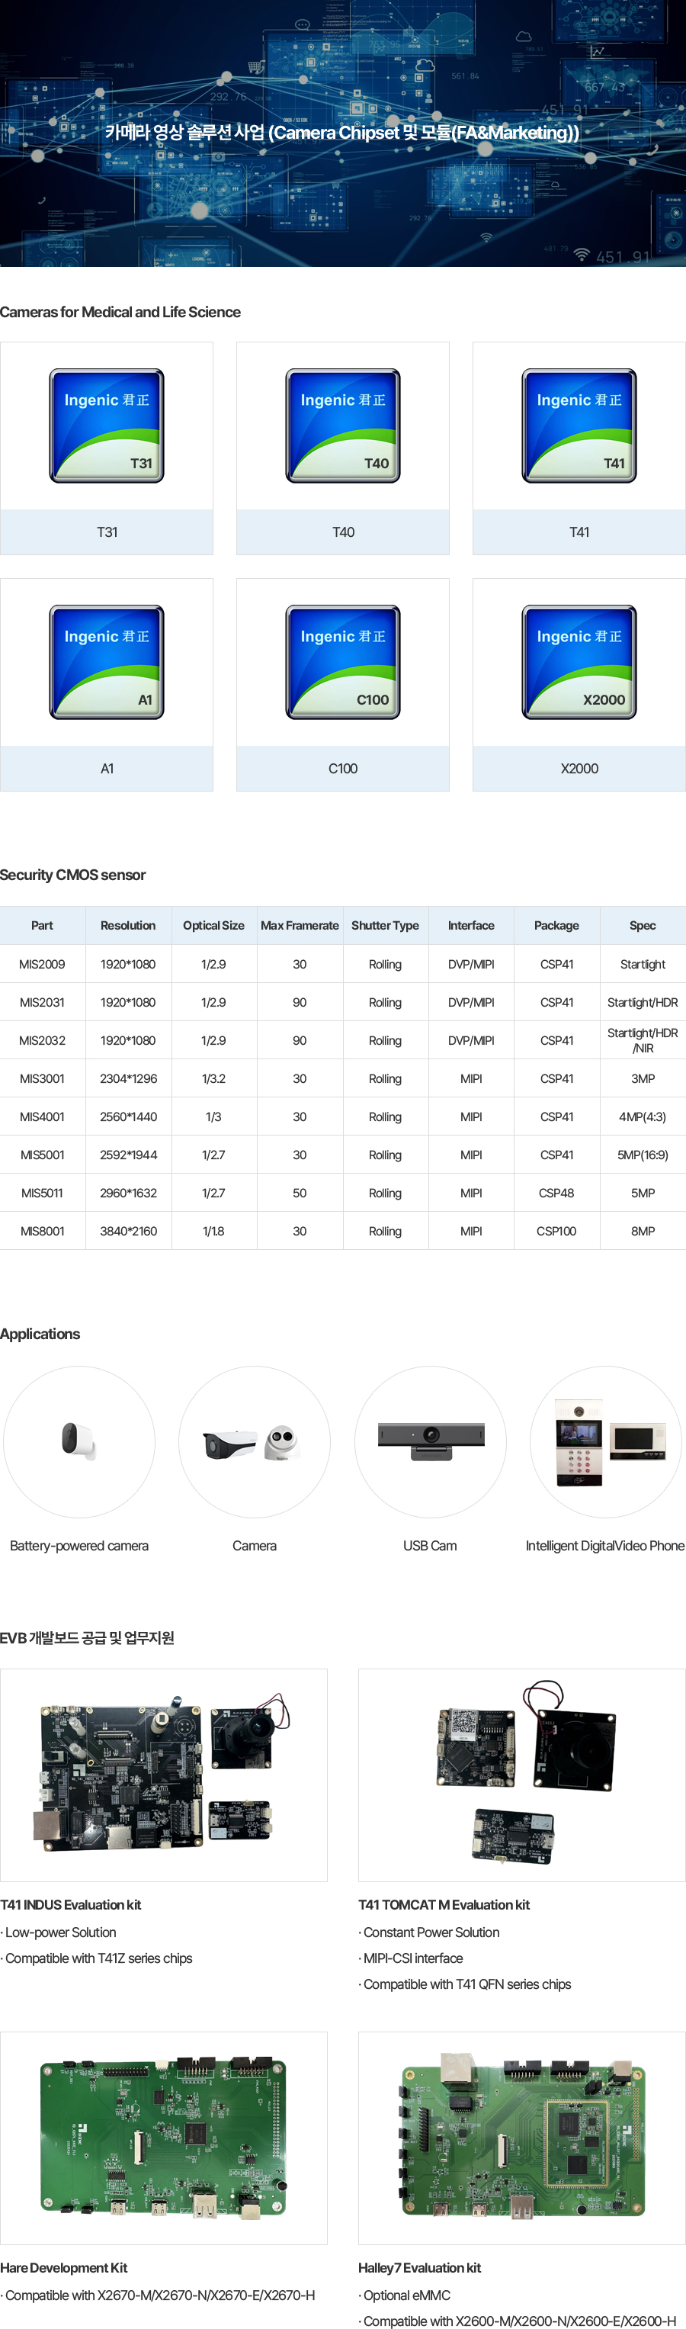Viewport: 686px width, 2329px height.
Task: Click the USB Cam label
Action: [430, 1546]
